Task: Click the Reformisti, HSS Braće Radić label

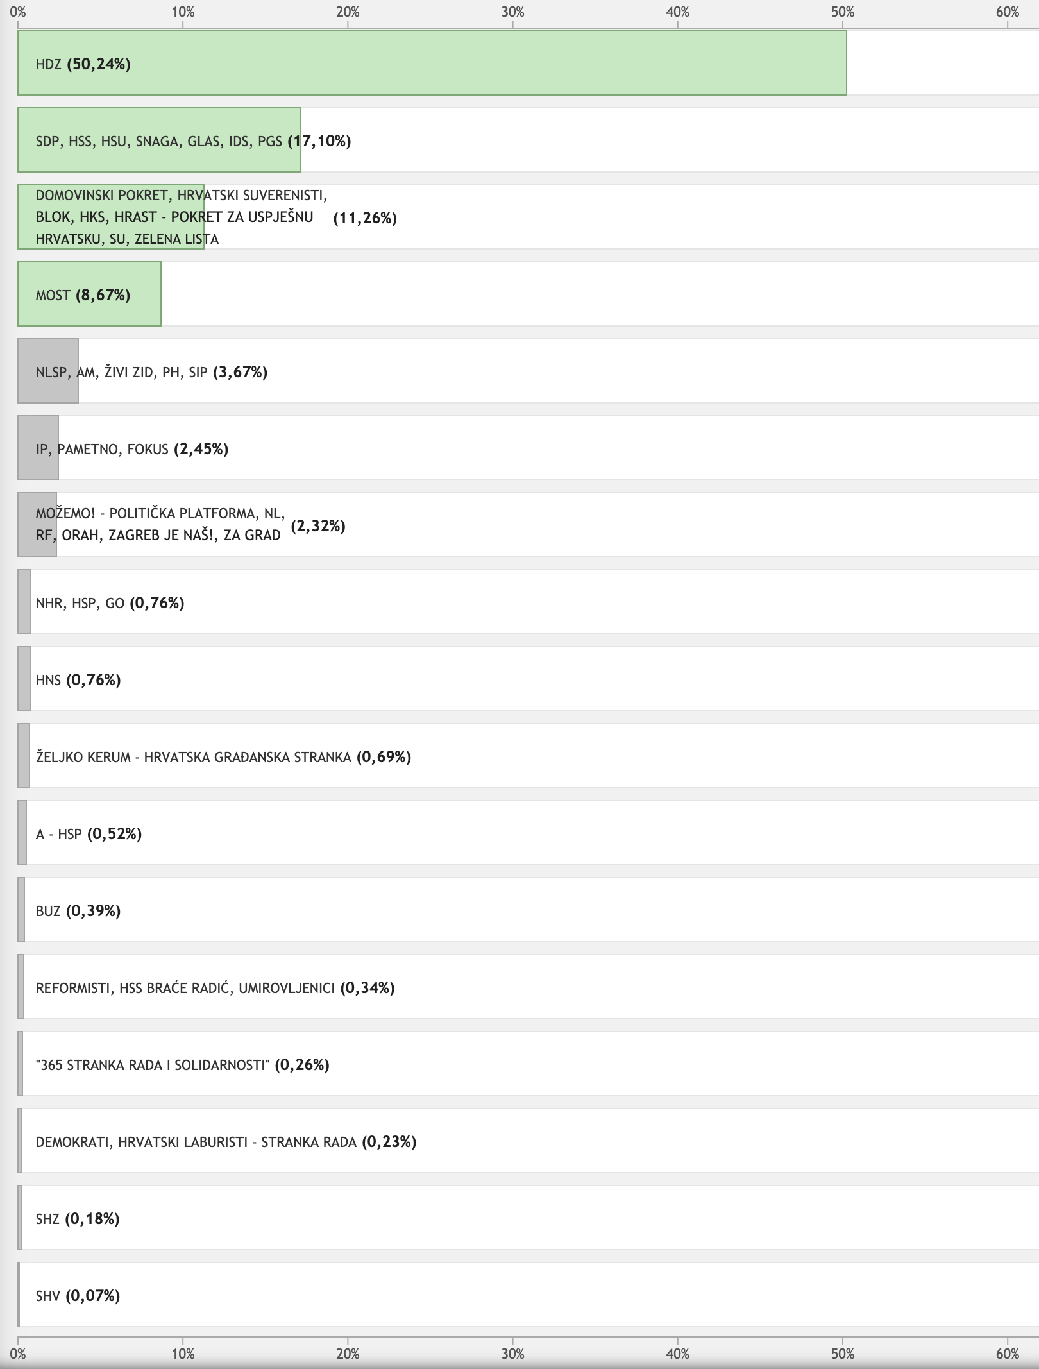Action: click(x=215, y=988)
